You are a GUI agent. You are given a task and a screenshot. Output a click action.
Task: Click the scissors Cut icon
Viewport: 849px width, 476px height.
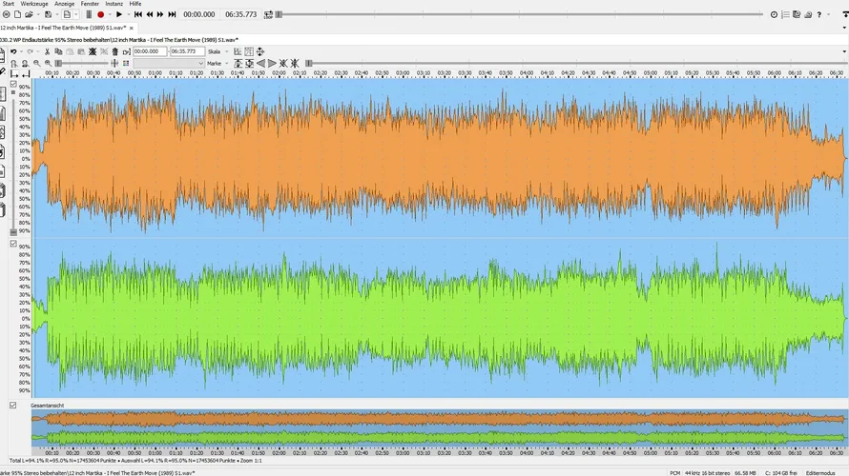click(x=47, y=51)
